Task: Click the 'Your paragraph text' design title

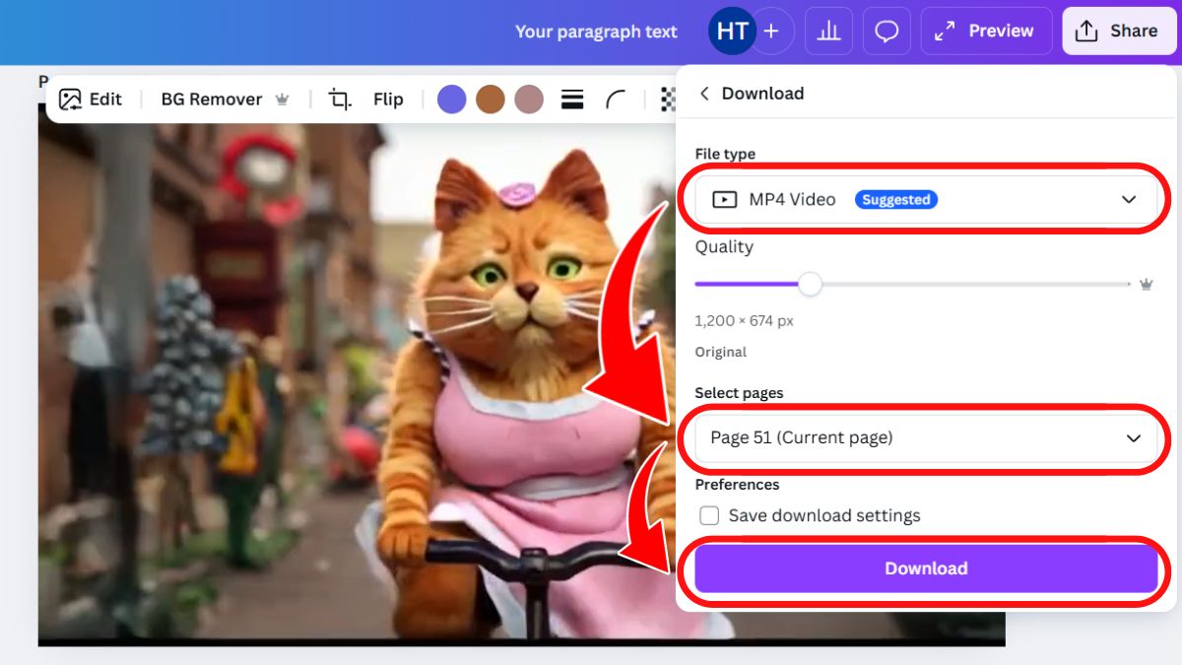Action: (x=596, y=32)
